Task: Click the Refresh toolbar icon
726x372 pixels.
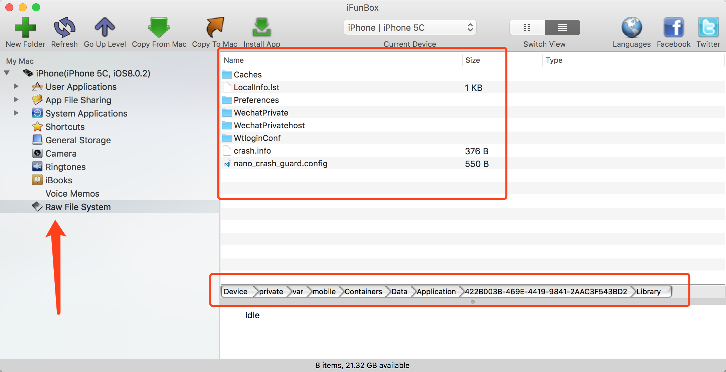Action: [x=64, y=27]
